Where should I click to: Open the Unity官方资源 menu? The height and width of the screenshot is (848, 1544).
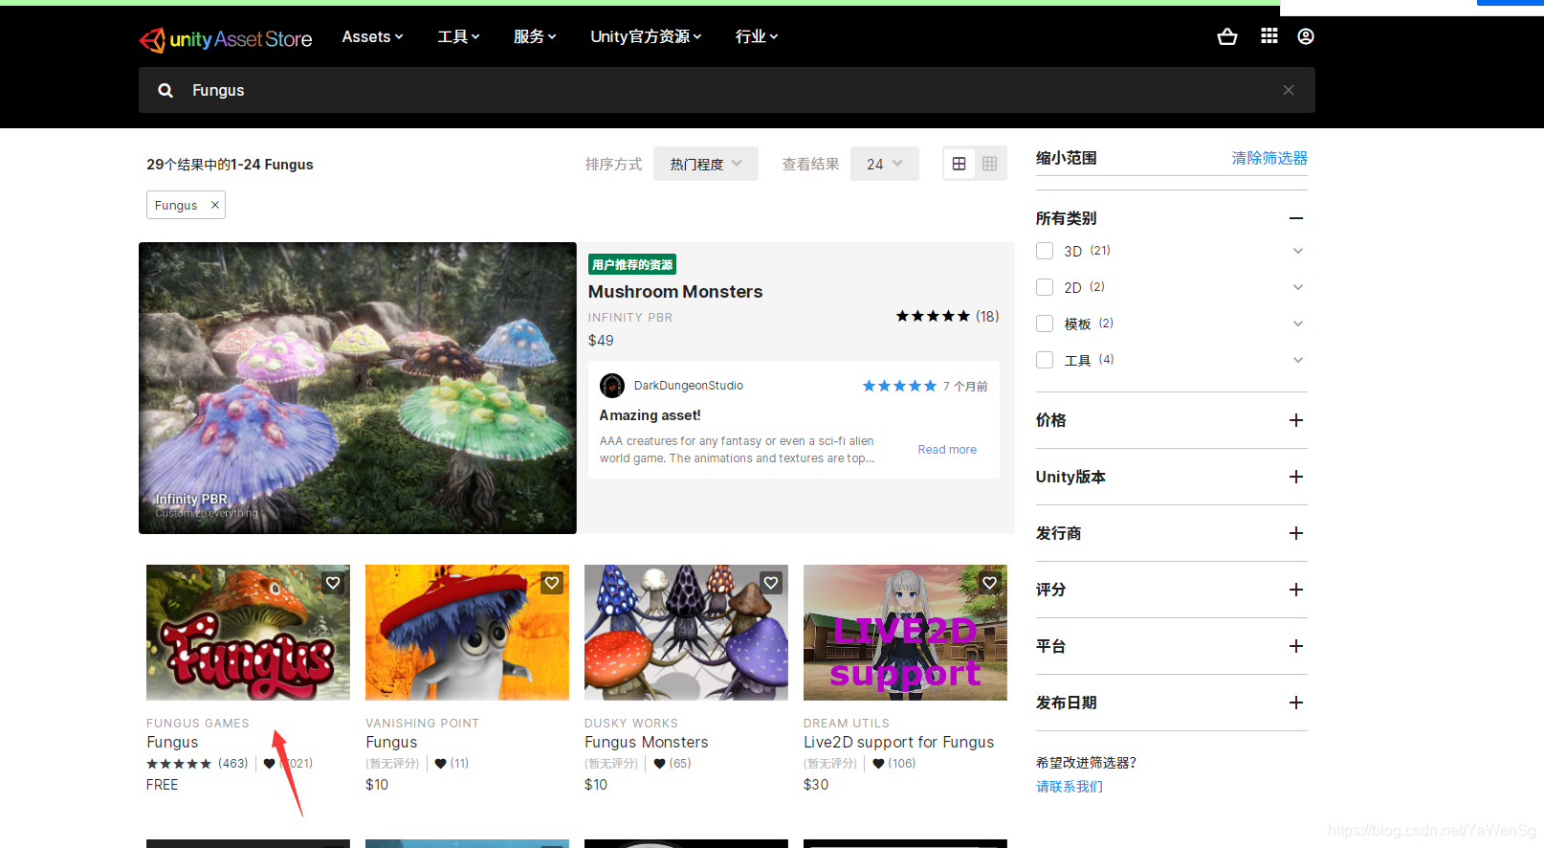coord(646,36)
